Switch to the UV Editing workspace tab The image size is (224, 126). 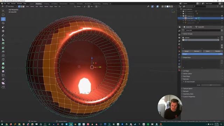(x=54, y=4)
